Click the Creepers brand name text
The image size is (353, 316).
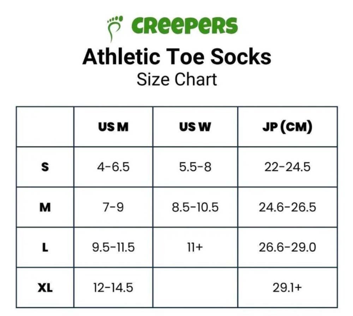(x=185, y=25)
